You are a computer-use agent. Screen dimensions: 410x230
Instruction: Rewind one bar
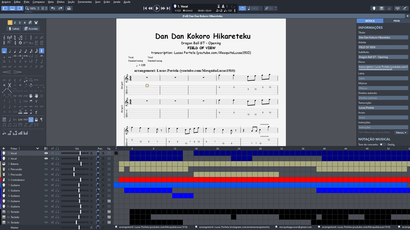click(151, 8)
